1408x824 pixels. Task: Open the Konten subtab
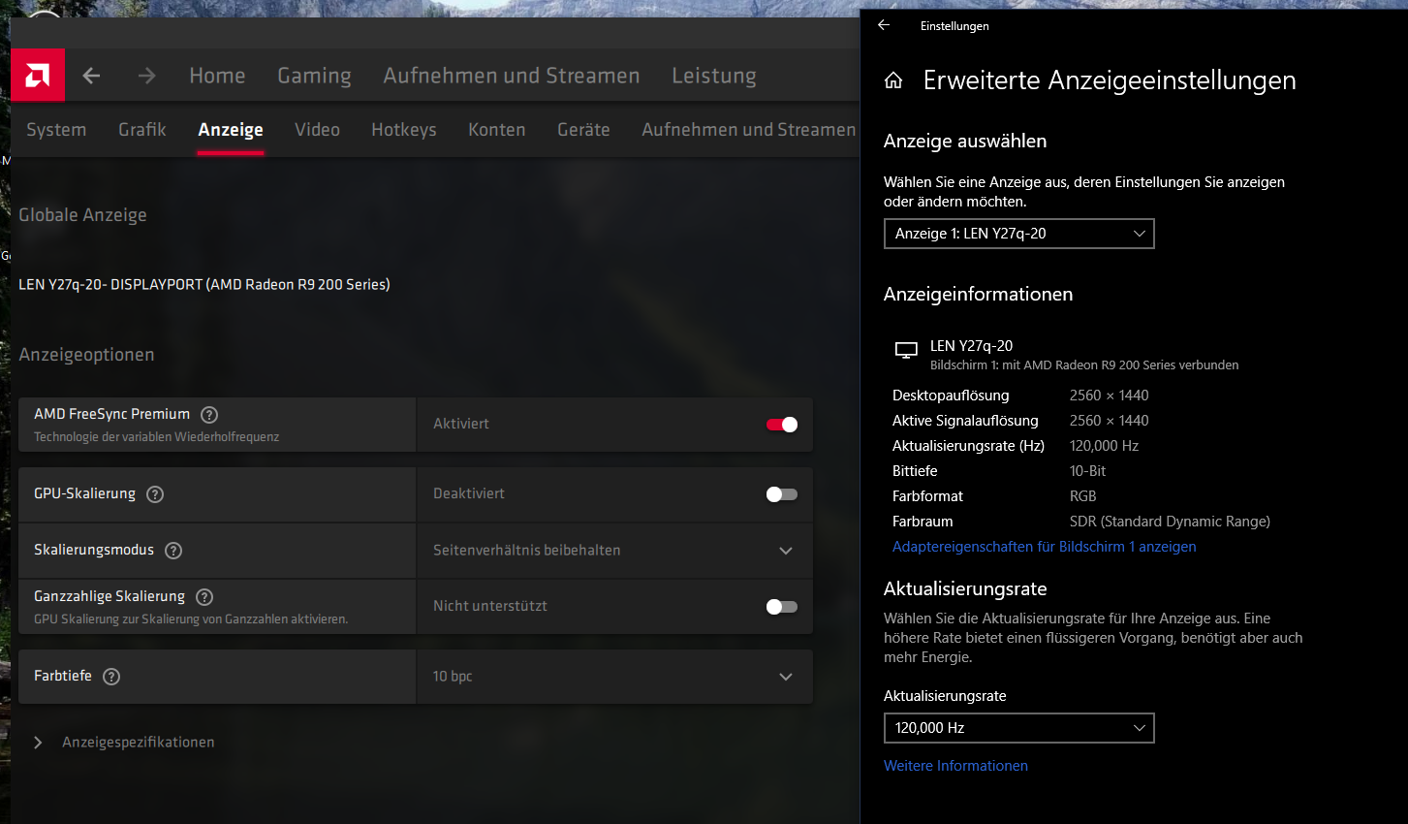pyautogui.click(x=497, y=130)
